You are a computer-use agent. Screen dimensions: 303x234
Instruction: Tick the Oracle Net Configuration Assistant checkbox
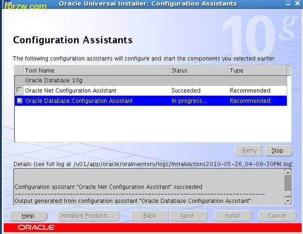coord(19,90)
